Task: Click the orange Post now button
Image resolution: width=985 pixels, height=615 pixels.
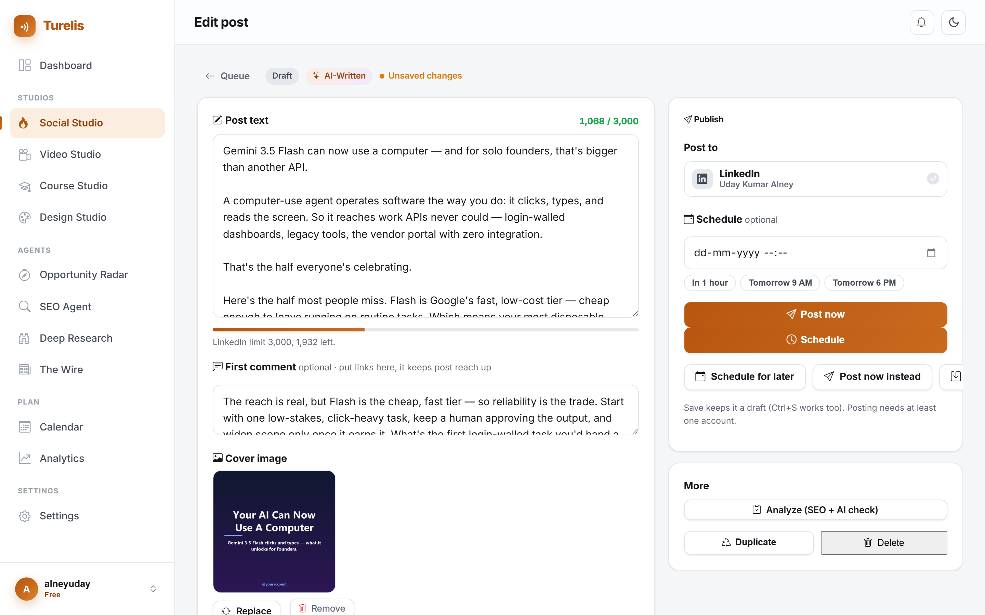Action: click(x=815, y=314)
